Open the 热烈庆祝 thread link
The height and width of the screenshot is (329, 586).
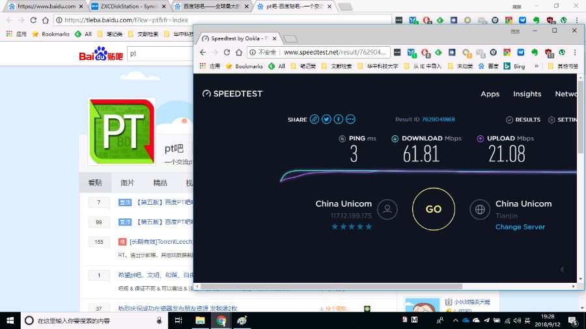click(x=178, y=308)
